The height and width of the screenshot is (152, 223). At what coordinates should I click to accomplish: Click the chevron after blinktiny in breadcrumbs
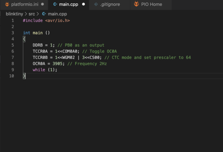point(26,14)
